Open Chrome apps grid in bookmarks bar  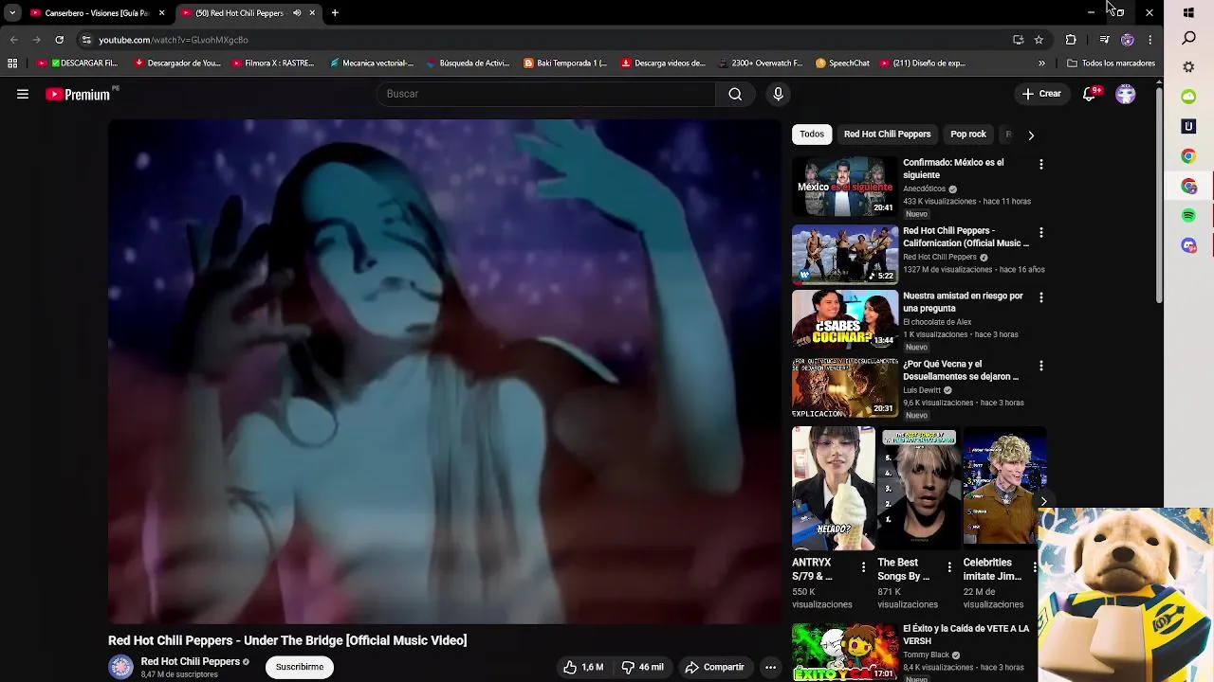[x=12, y=63]
